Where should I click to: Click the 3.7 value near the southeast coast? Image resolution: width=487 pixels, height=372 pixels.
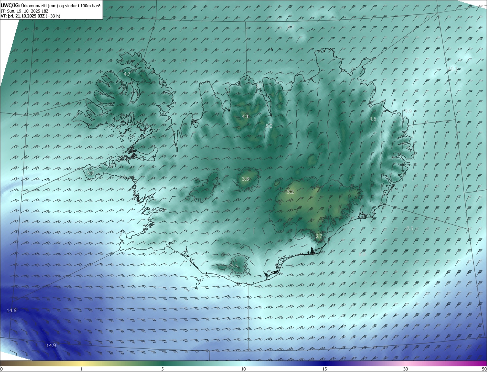[x=318, y=236]
